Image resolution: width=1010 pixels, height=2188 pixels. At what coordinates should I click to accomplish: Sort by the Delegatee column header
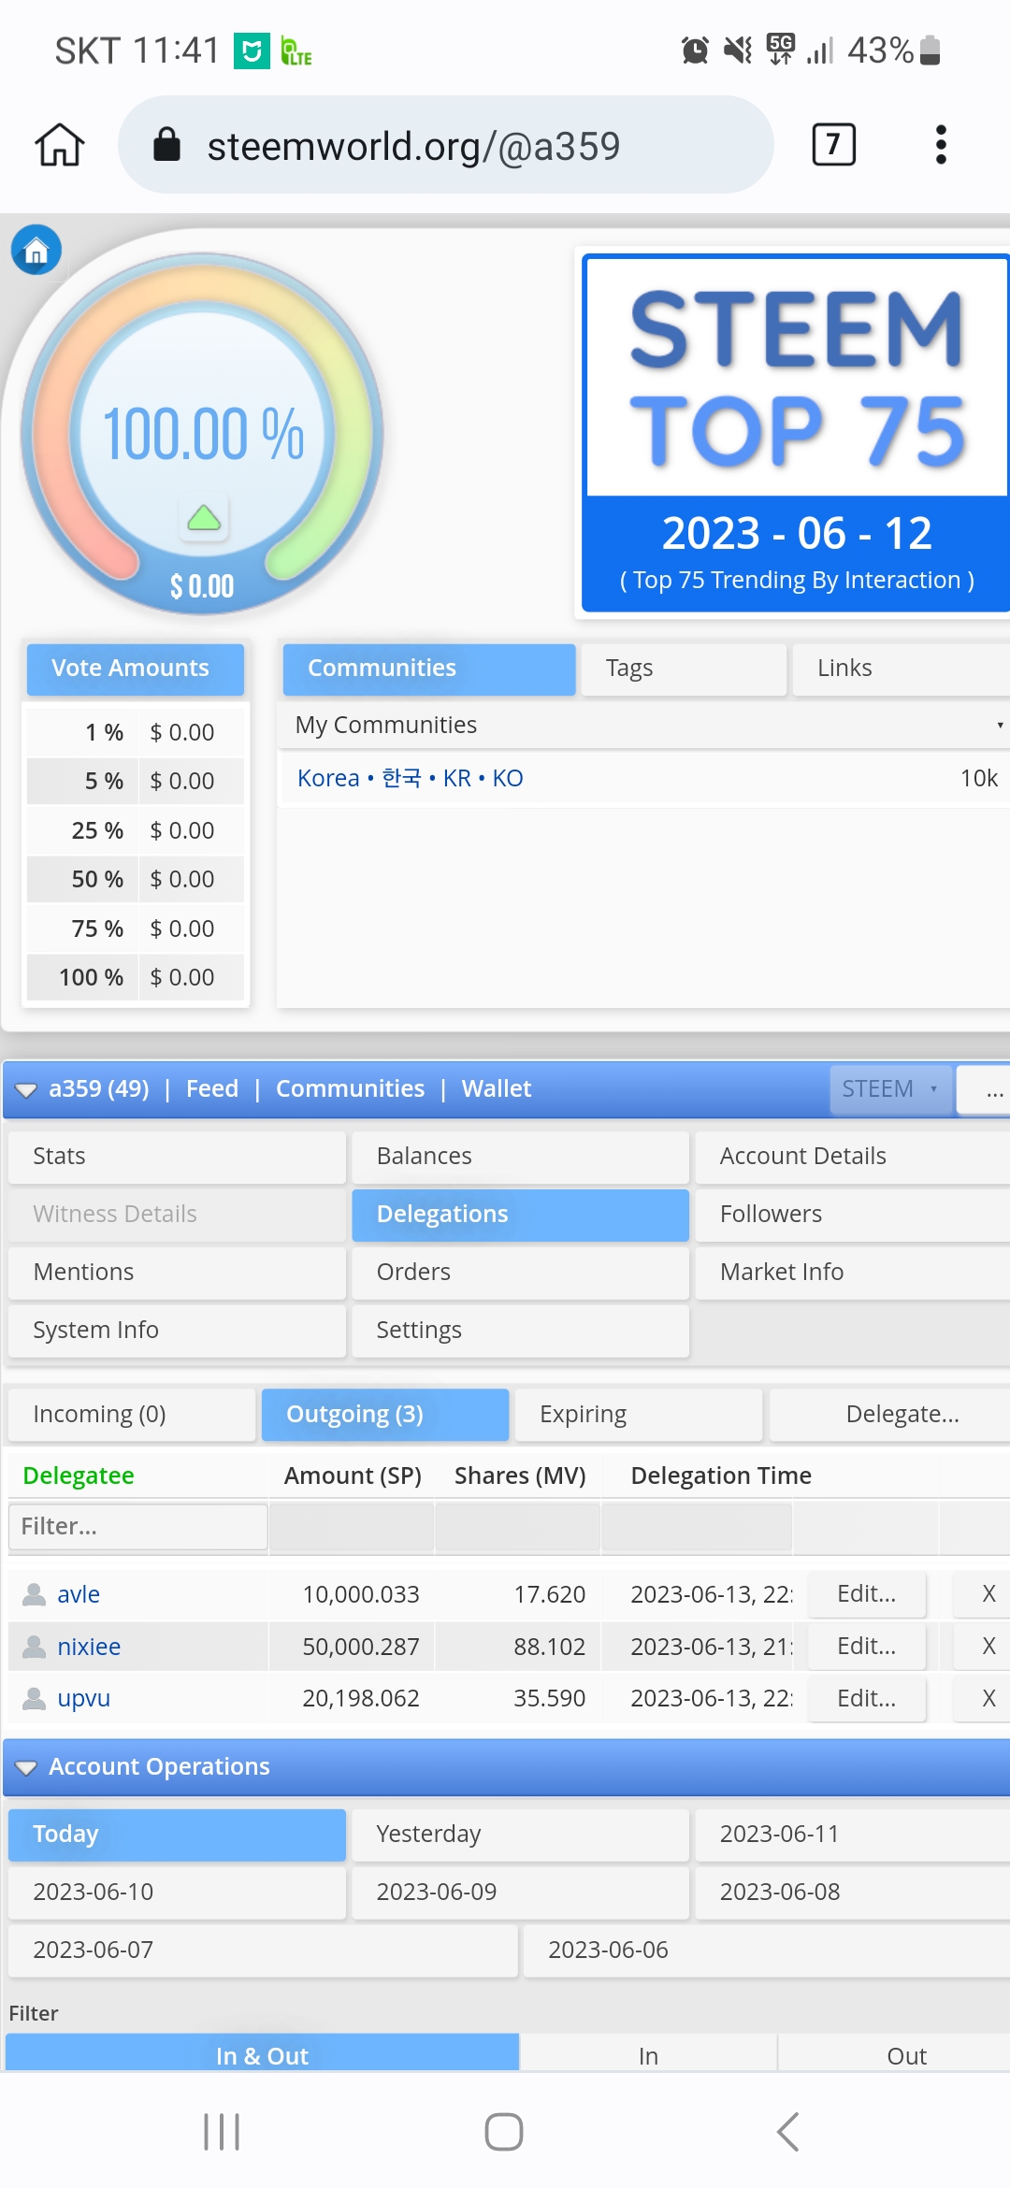pos(79,1476)
